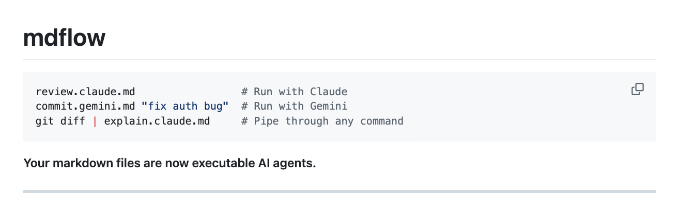This screenshot has width=679, height=210.
Task: Click the word "Gemini" in second comment
Action: coord(329,107)
